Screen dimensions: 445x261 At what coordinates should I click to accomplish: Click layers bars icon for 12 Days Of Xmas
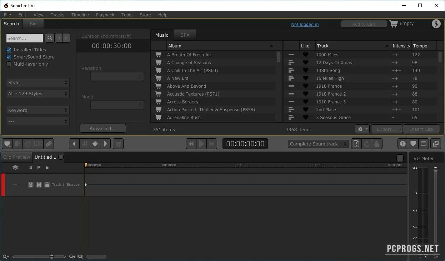(291, 62)
